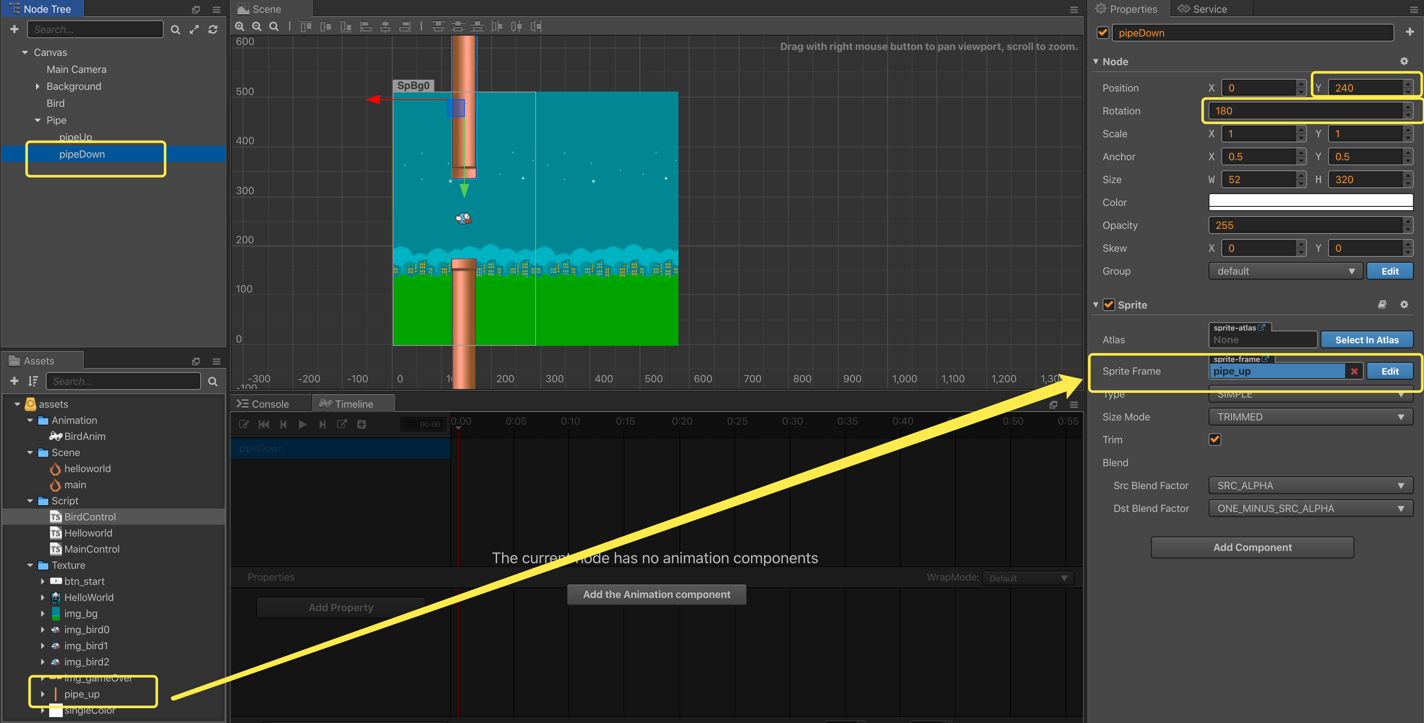The height and width of the screenshot is (723, 1424).
Task: Select the distribute vertical centers icon
Action: 458,27
